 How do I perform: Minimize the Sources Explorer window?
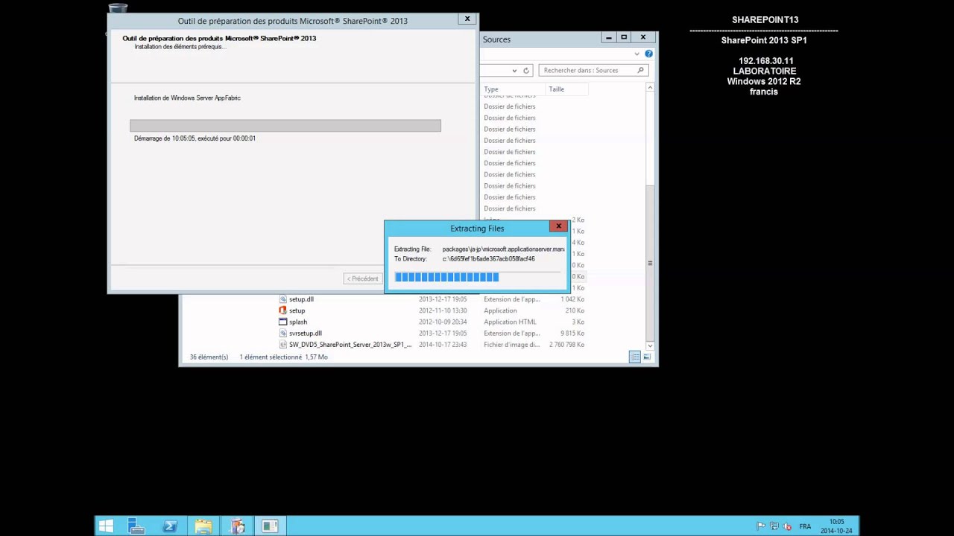point(609,37)
